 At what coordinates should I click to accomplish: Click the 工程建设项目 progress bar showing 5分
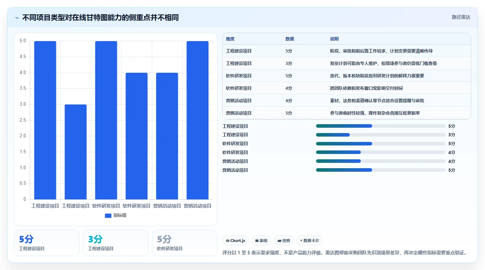381,126
